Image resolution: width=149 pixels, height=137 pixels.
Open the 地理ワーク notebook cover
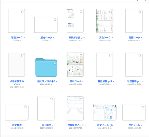[x=17, y=21]
